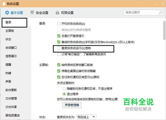This screenshot has height=120, width=166.
Task: Uncheck 总是打开登录提示
Action: [59, 36]
